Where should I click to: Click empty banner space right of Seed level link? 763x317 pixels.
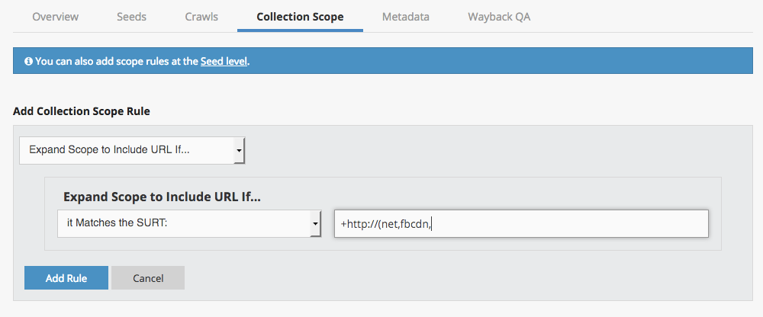click(x=496, y=61)
